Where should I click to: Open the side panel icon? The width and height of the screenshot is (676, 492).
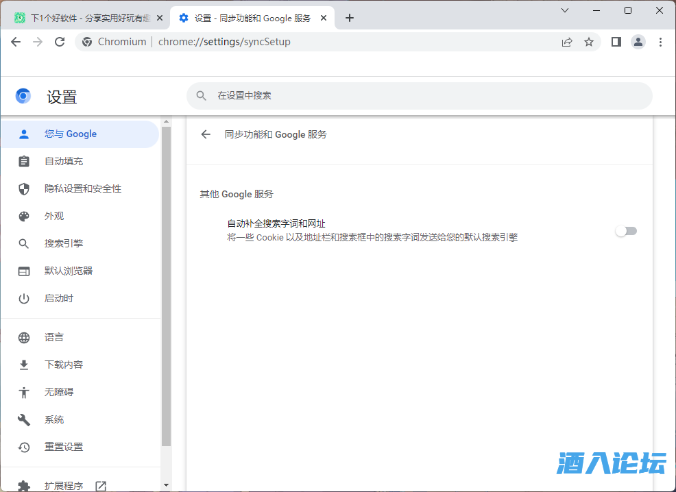616,42
